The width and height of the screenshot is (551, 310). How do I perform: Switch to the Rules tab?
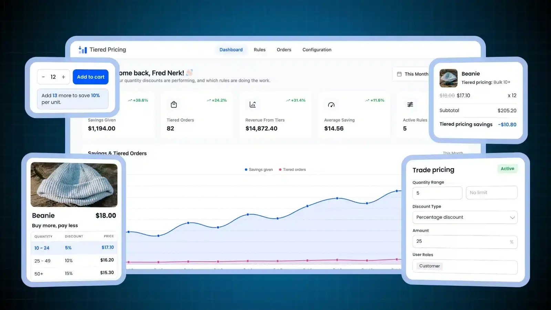pyautogui.click(x=260, y=50)
